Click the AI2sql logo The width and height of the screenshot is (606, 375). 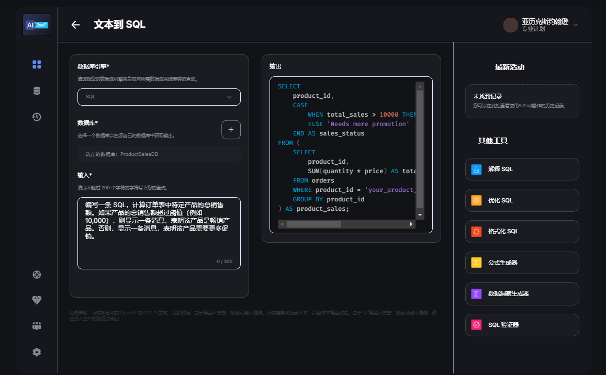coord(37,25)
